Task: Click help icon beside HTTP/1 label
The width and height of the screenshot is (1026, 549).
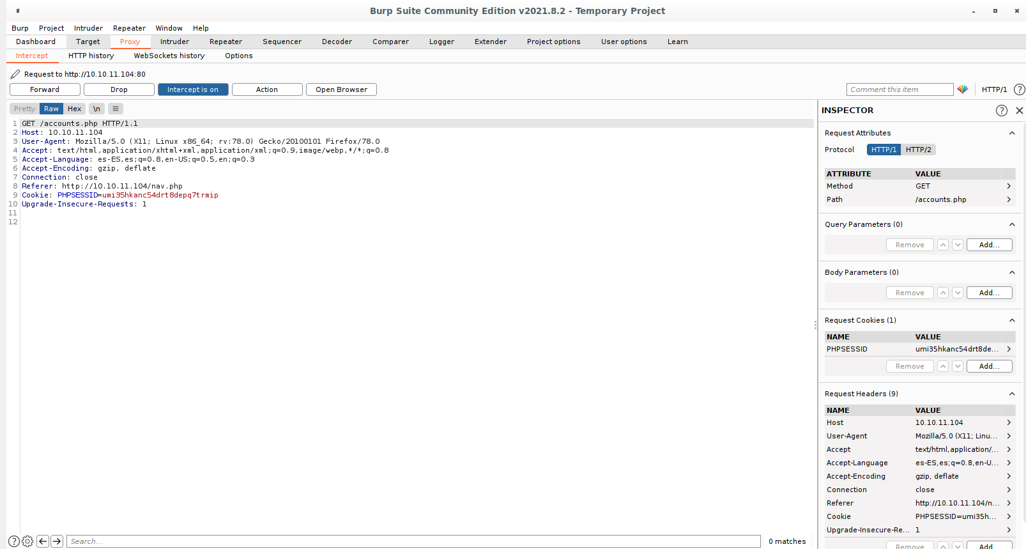Action: (1019, 89)
